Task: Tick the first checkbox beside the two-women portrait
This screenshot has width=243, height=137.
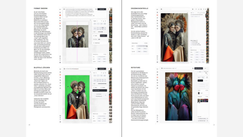Action: (x=191, y=42)
